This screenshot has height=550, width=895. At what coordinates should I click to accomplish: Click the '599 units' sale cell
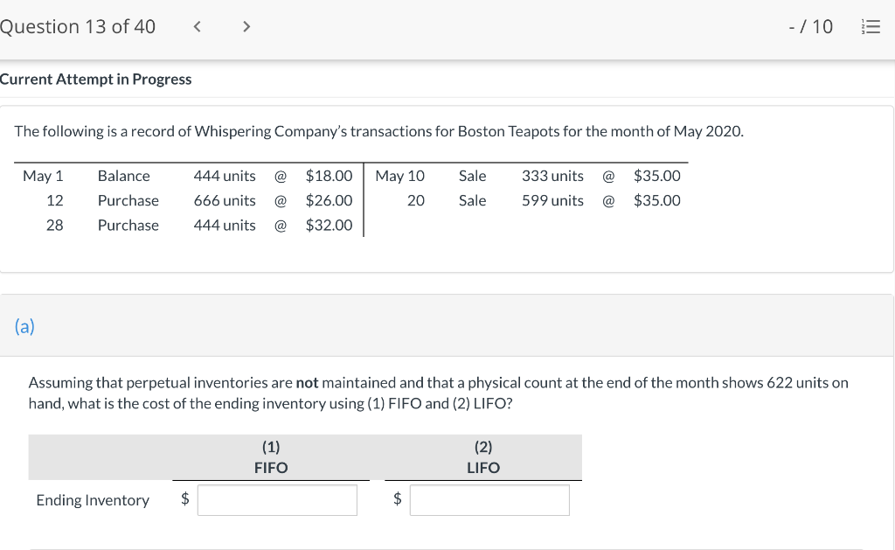click(x=552, y=200)
